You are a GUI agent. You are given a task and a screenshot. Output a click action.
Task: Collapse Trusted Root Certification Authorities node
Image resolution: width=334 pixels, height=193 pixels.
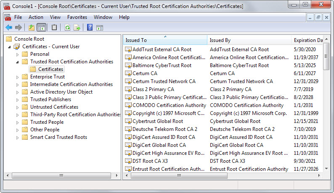[x=18, y=62]
